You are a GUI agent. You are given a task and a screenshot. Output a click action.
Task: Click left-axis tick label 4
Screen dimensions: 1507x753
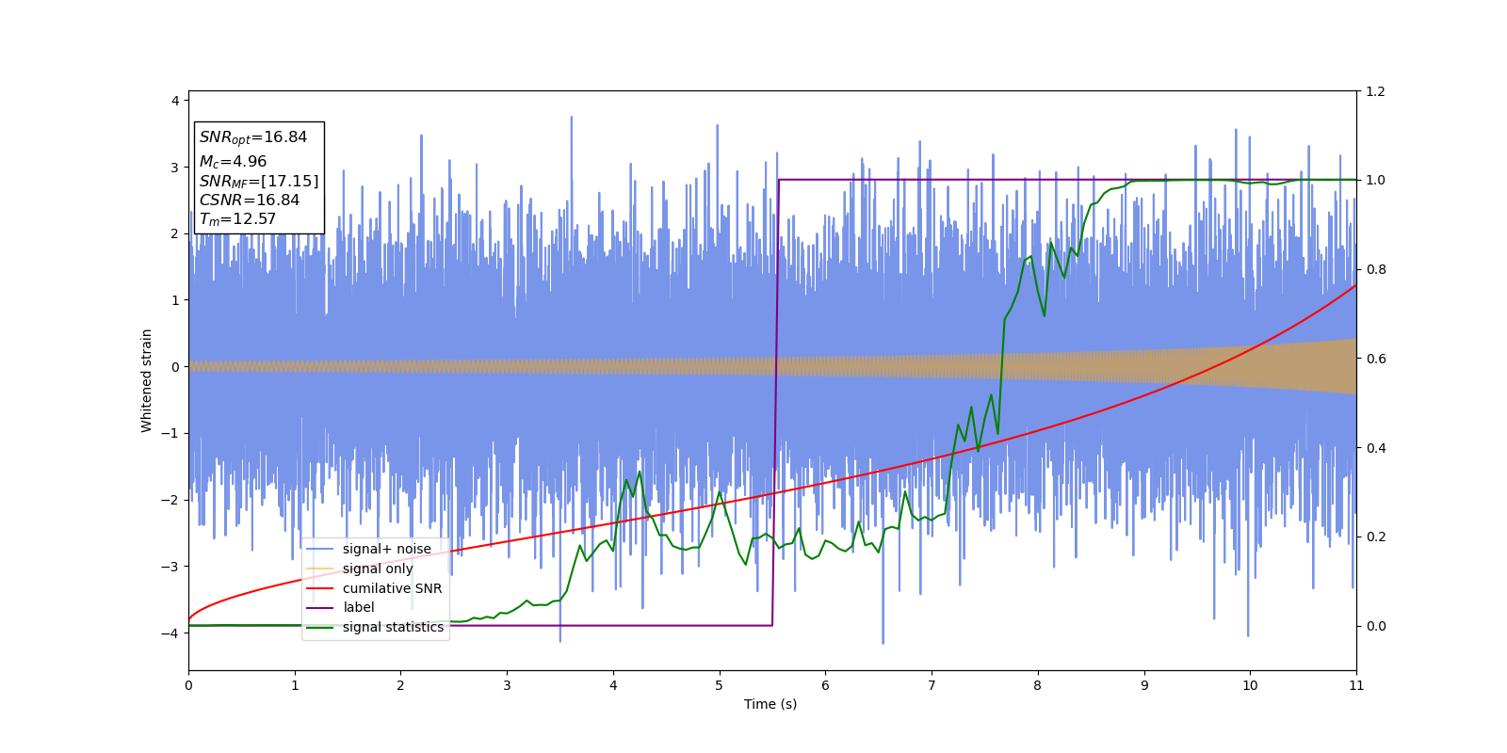tap(175, 101)
